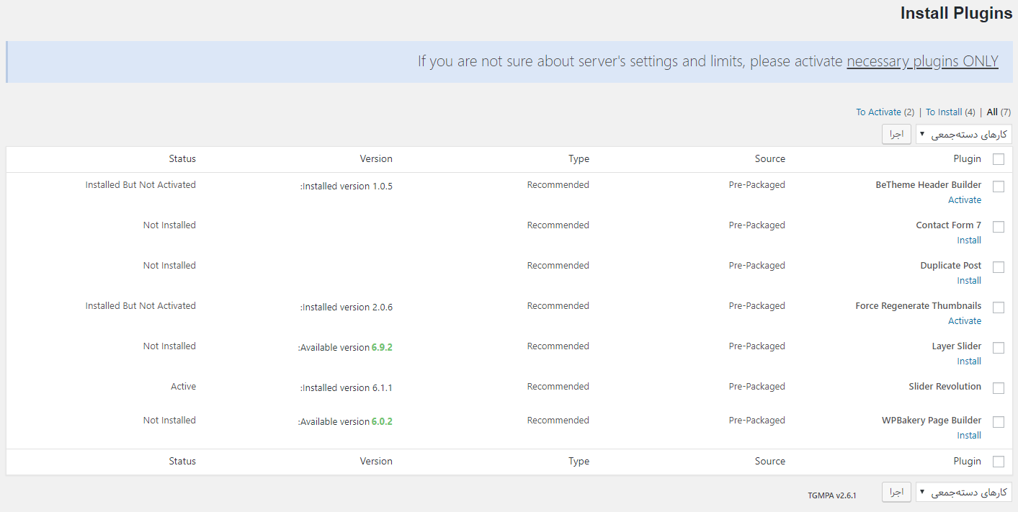This screenshot has height=512, width=1018.
Task: Click the Source column label in footer
Action: point(770,462)
